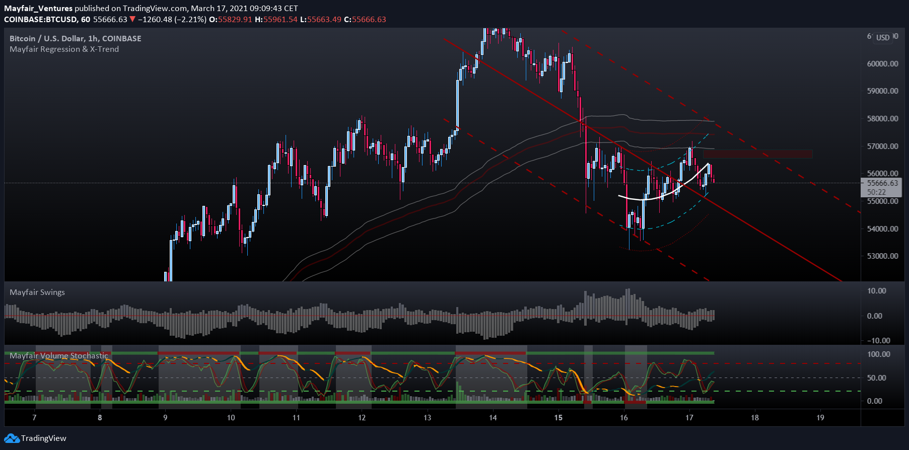Click the 55000.00 price axis label
The height and width of the screenshot is (450, 909).
pyautogui.click(x=882, y=201)
